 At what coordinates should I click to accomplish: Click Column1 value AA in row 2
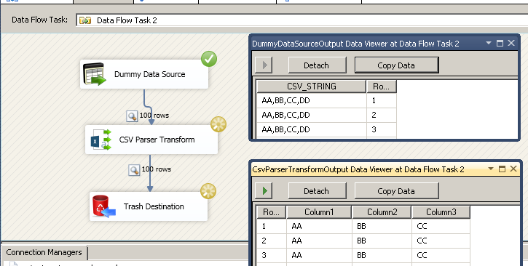tap(319, 241)
